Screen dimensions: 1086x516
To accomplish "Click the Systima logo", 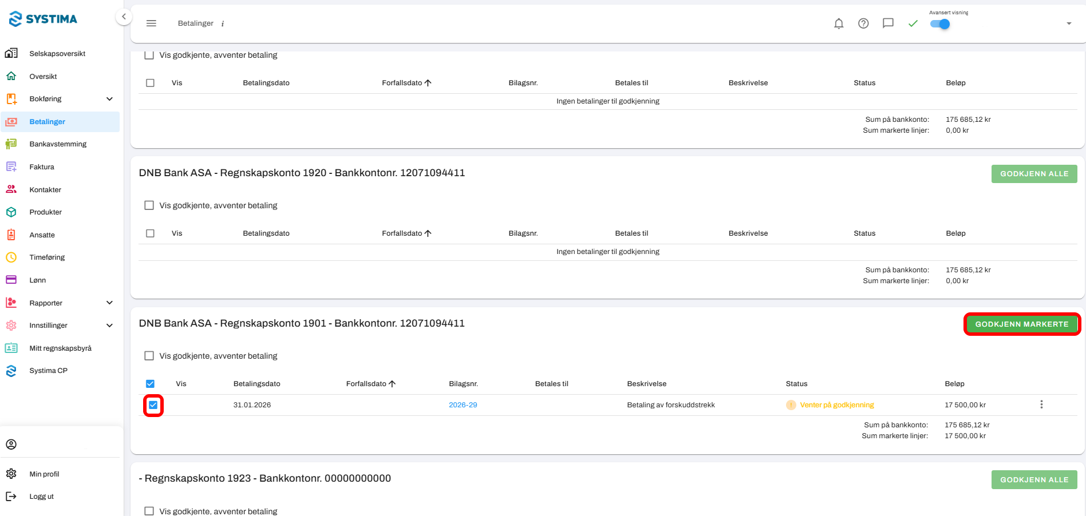I will coord(43,19).
